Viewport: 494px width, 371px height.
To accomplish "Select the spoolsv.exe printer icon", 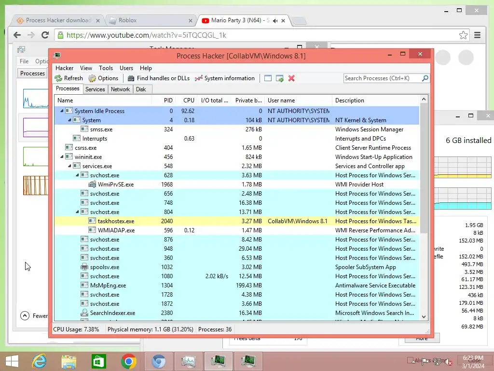I will [84, 267].
